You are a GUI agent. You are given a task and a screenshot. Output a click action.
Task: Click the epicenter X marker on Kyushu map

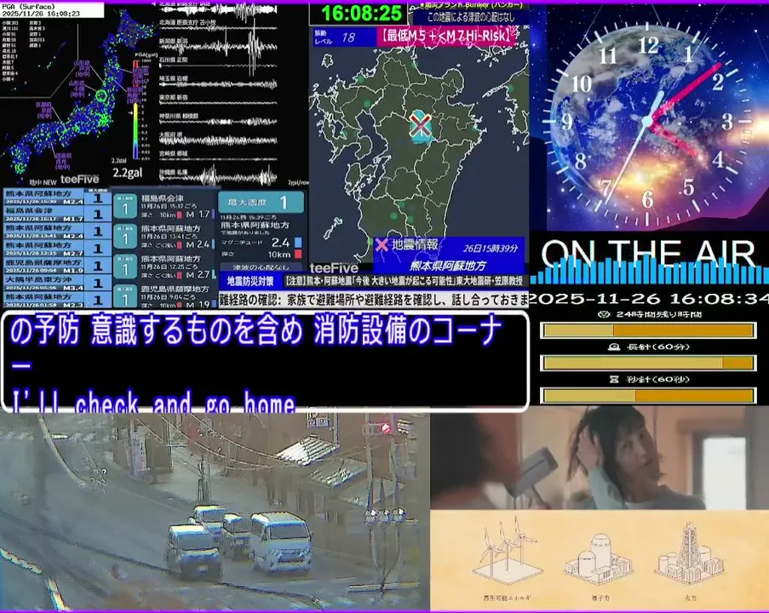(421, 124)
